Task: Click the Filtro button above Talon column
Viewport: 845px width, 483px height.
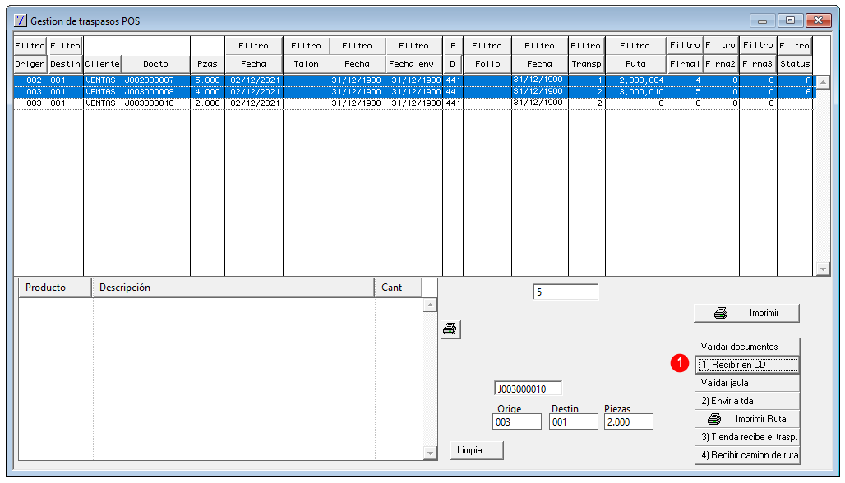Action: pos(306,46)
